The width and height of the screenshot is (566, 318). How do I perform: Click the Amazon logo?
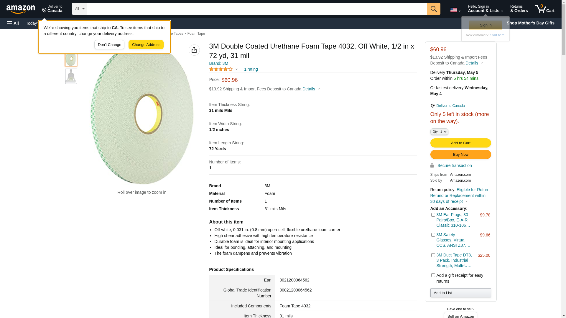[x=21, y=9]
